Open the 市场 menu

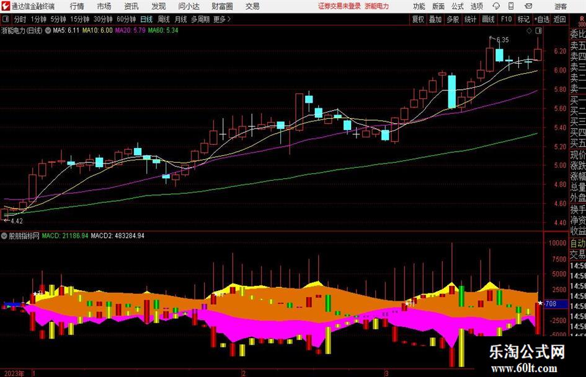(104, 6)
